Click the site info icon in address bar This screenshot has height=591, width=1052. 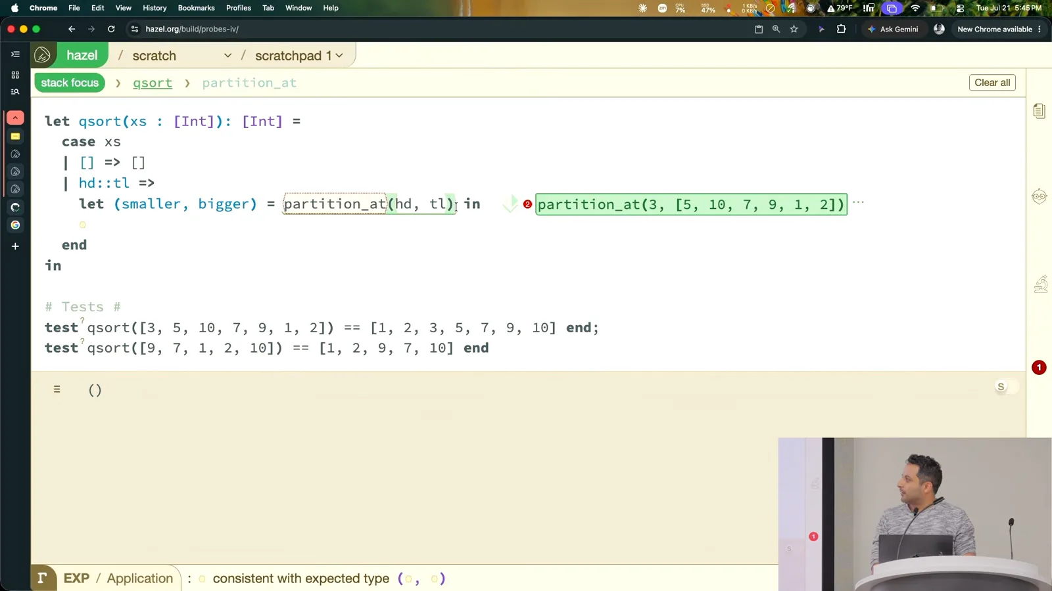(x=135, y=29)
